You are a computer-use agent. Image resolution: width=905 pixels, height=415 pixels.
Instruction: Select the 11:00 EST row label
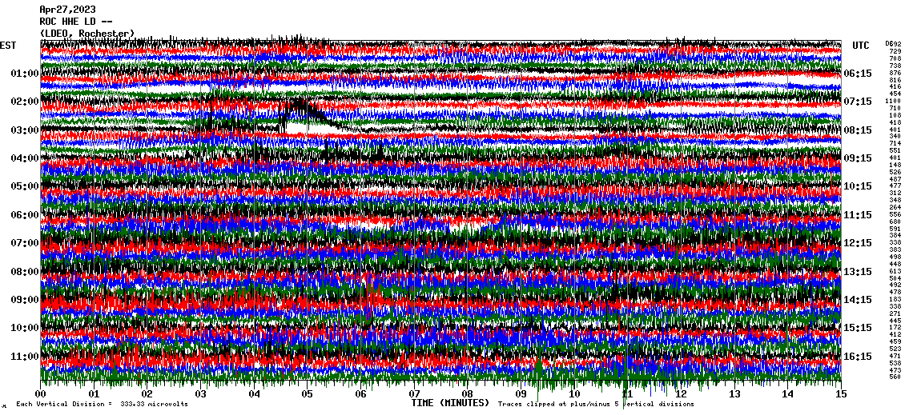(x=25, y=356)
